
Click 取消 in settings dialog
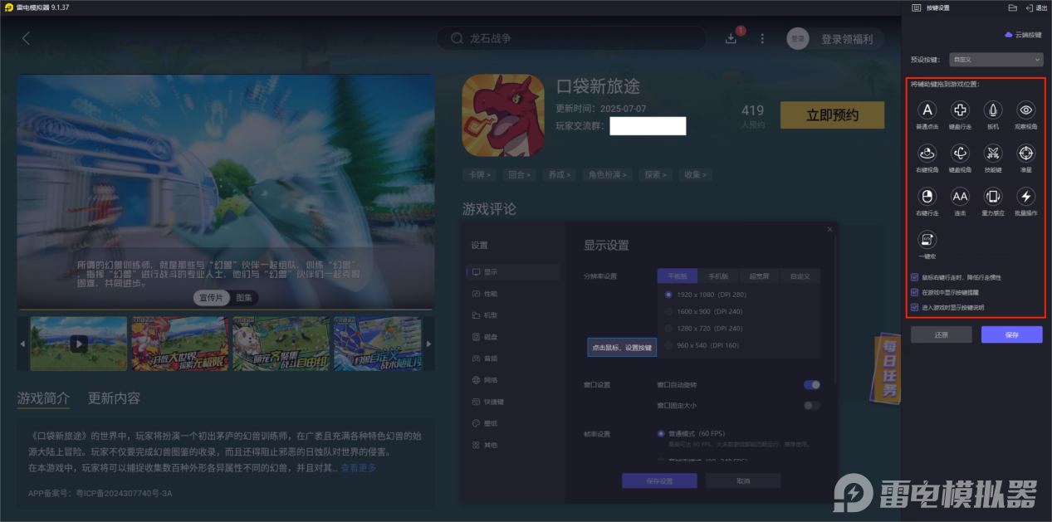coord(743,481)
